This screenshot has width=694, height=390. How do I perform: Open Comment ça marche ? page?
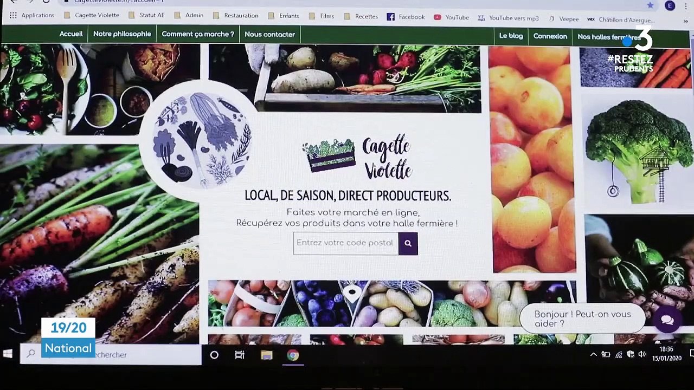(198, 34)
